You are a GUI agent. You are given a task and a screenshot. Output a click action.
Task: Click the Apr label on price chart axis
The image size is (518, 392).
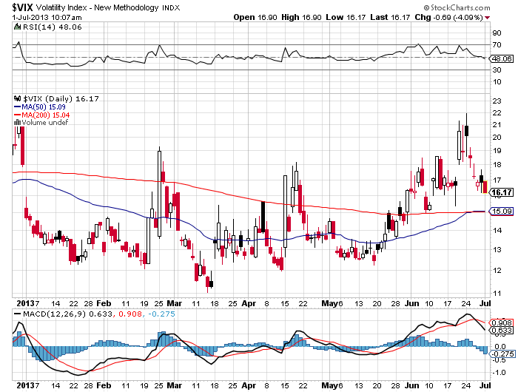pos(249,303)
